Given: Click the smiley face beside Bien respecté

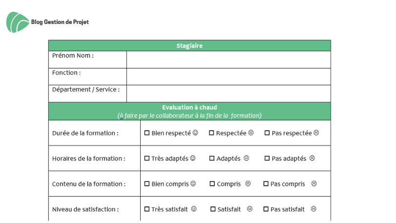Looking at the screenshot, I should [195, 133].
